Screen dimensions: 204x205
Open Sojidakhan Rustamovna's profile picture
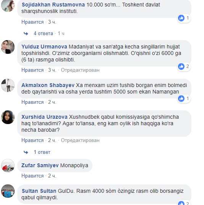tap(8, 5)
